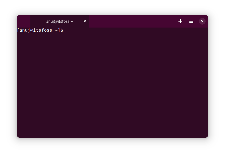Select the anuj@itsfoss:~ tab

click(x=60, y=21)
